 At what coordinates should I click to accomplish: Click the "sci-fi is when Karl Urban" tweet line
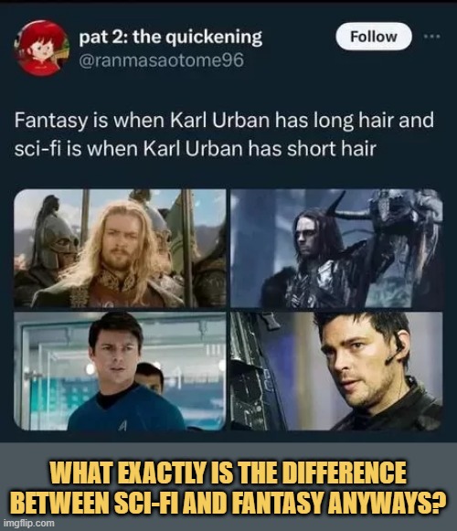pyautogui.click(x=195, y=149)
